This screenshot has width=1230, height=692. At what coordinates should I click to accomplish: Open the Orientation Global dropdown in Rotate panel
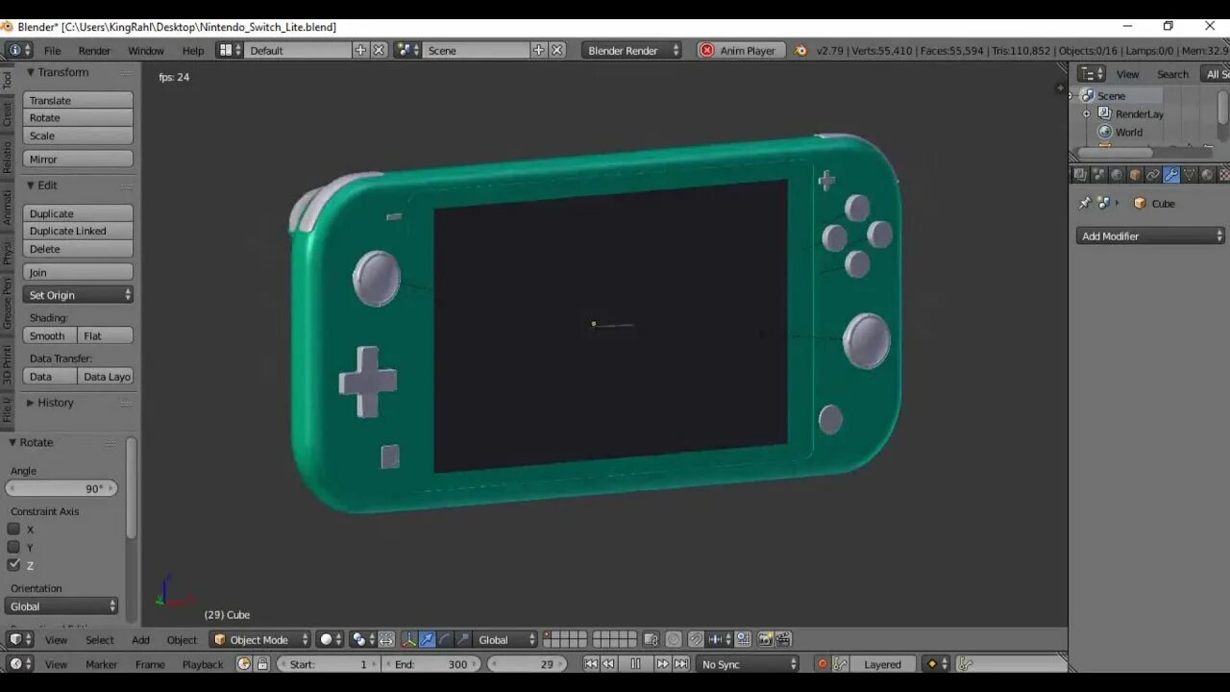coord(62,606)
